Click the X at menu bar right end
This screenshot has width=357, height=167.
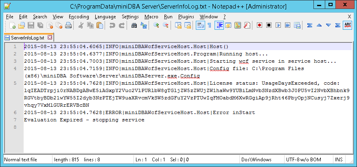(x=349, y=16)
